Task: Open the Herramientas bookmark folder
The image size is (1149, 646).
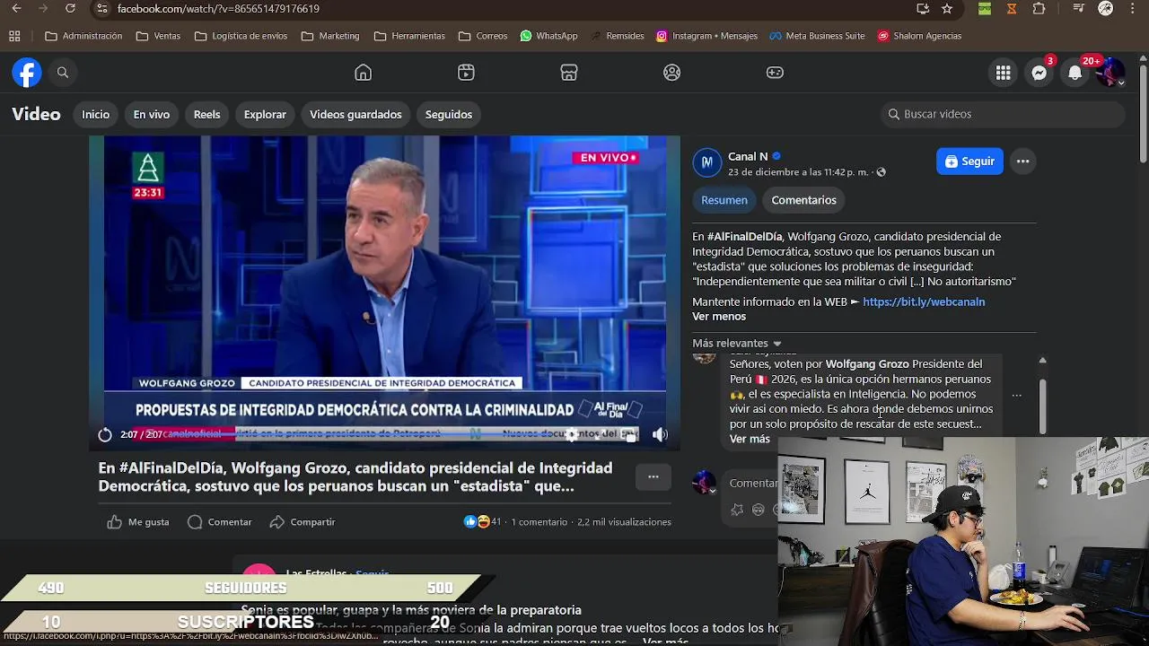Action: (x=409, y=36)
